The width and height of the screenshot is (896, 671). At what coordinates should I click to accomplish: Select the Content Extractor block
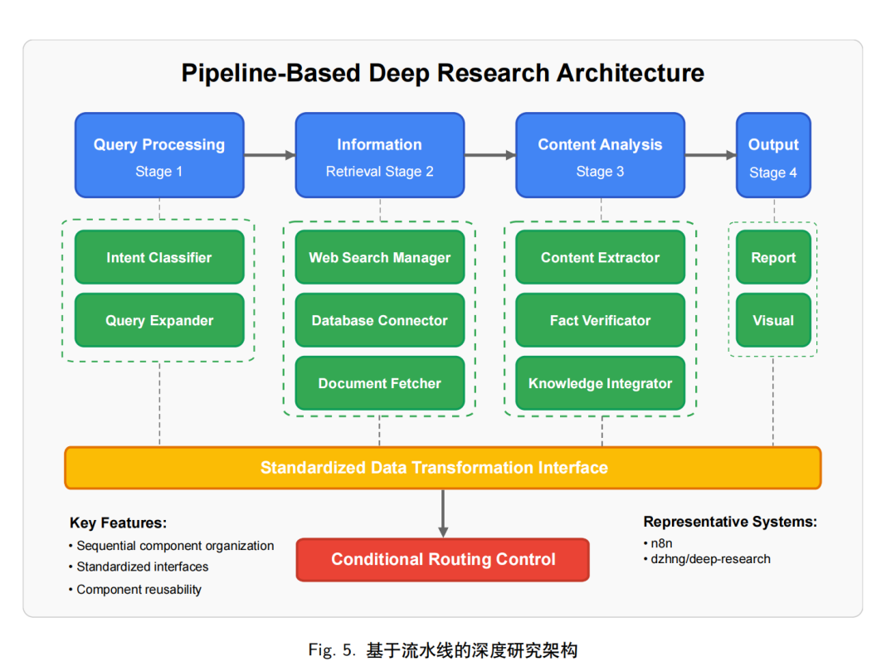[600, 257]
